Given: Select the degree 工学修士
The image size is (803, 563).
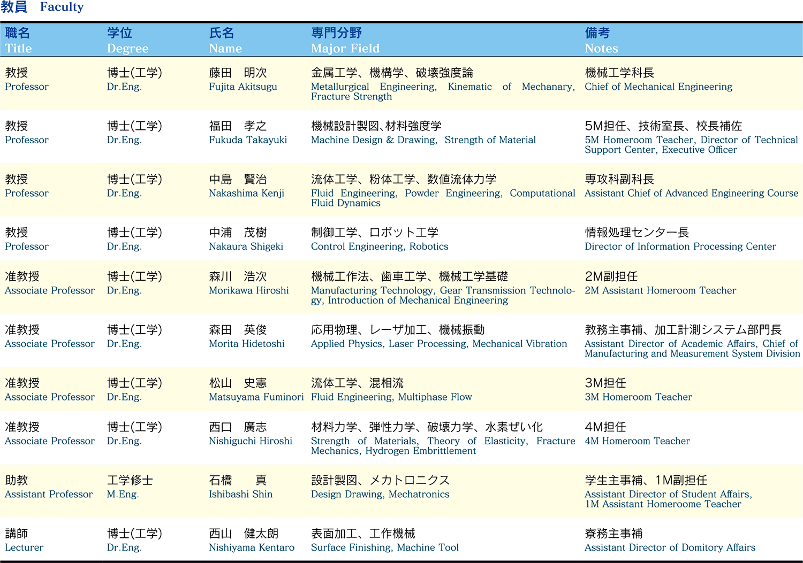Looking at the screenshot, I should pyautogui.click(x=130, y=481).
